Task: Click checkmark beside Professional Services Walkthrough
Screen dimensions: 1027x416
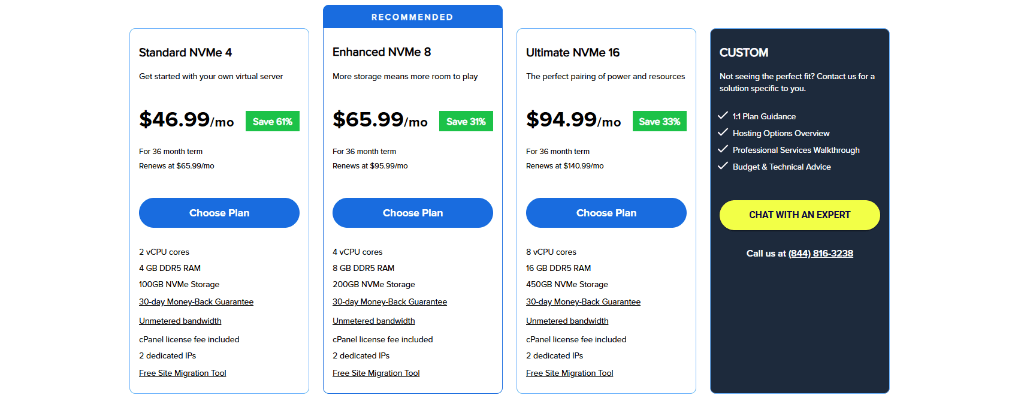Action: click(723, 149)
